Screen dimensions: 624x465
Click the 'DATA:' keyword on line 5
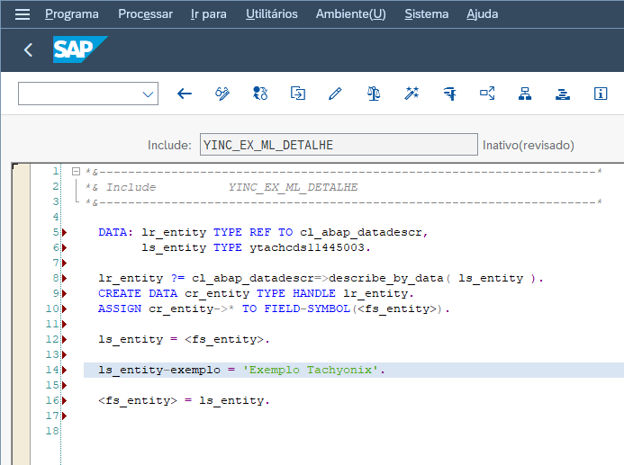point(116,232)
